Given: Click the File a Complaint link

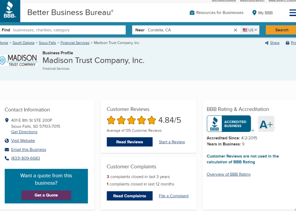Looking at the screenshot, I should (x=174, y=196).
